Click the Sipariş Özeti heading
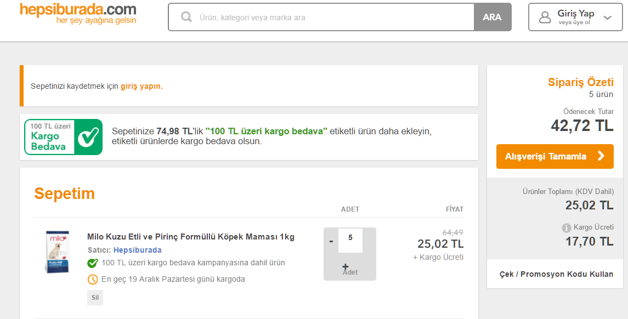 [x=581, y=82]
